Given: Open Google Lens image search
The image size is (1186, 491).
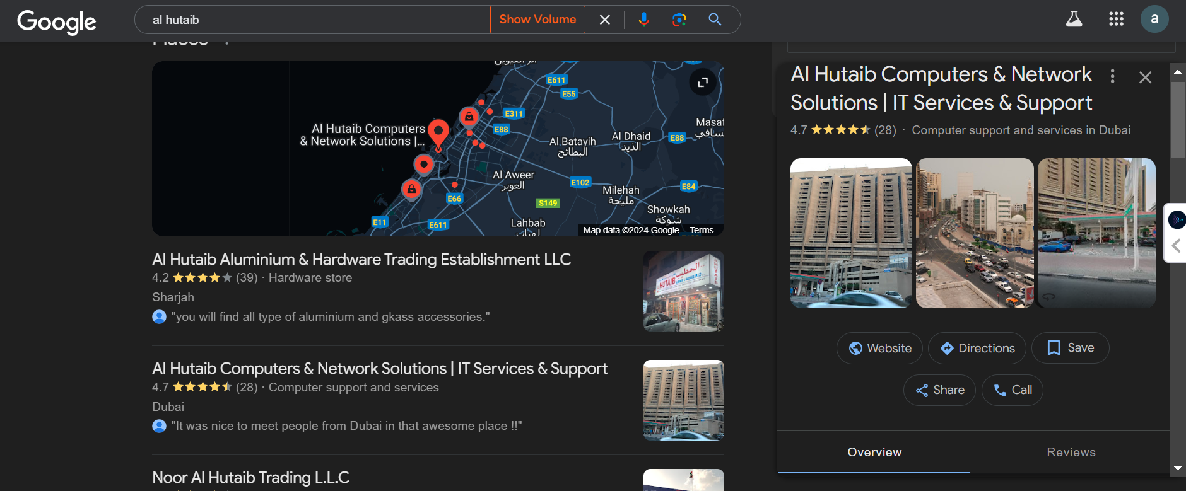Looking at the screenshot, I should click(x=679, y=20).
